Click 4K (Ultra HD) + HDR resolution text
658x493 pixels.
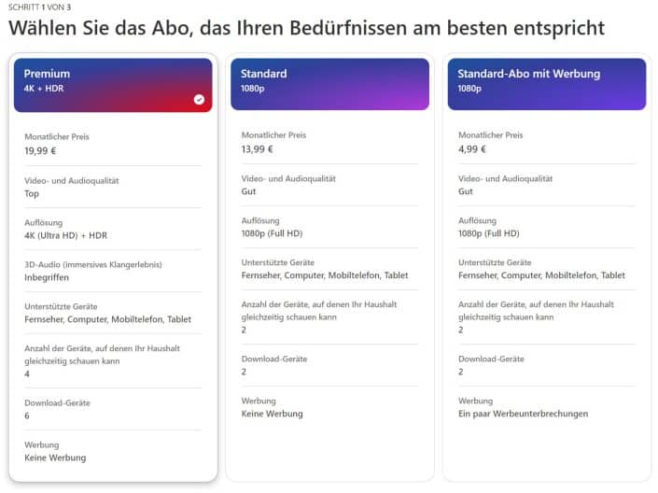click(x=66, y=235)
